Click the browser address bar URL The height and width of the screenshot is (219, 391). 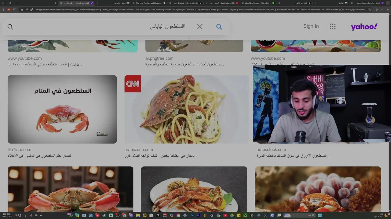(201, 10)
